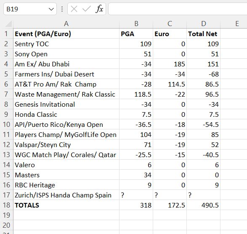Select the 'Genesis Invitational' cell
Viewport: 247px width, 234px height.
(66, 104)
